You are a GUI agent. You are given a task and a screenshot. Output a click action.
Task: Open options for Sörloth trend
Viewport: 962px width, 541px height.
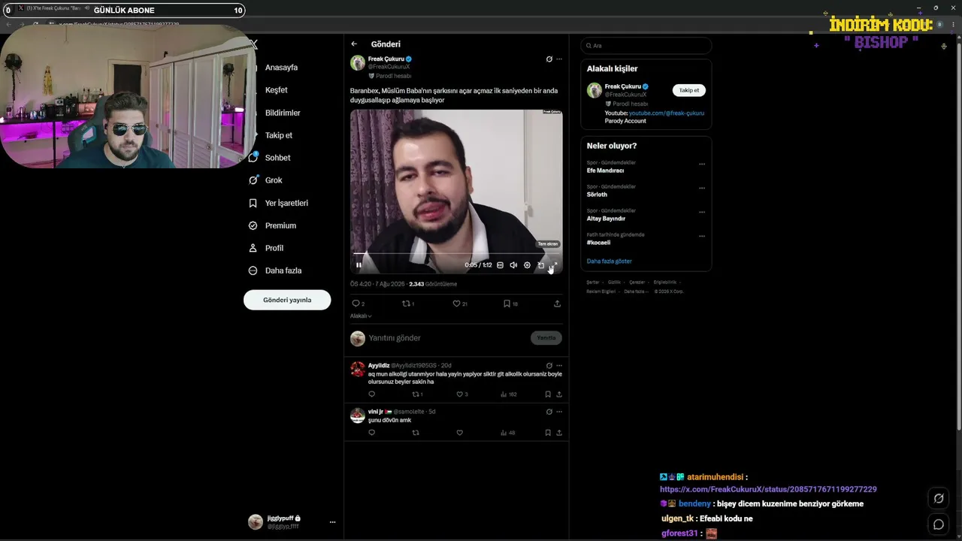click(x=702, y=188)
